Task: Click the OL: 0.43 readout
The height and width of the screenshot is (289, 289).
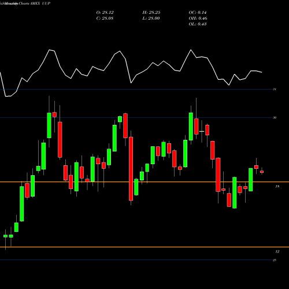Action: pos(198,24)
